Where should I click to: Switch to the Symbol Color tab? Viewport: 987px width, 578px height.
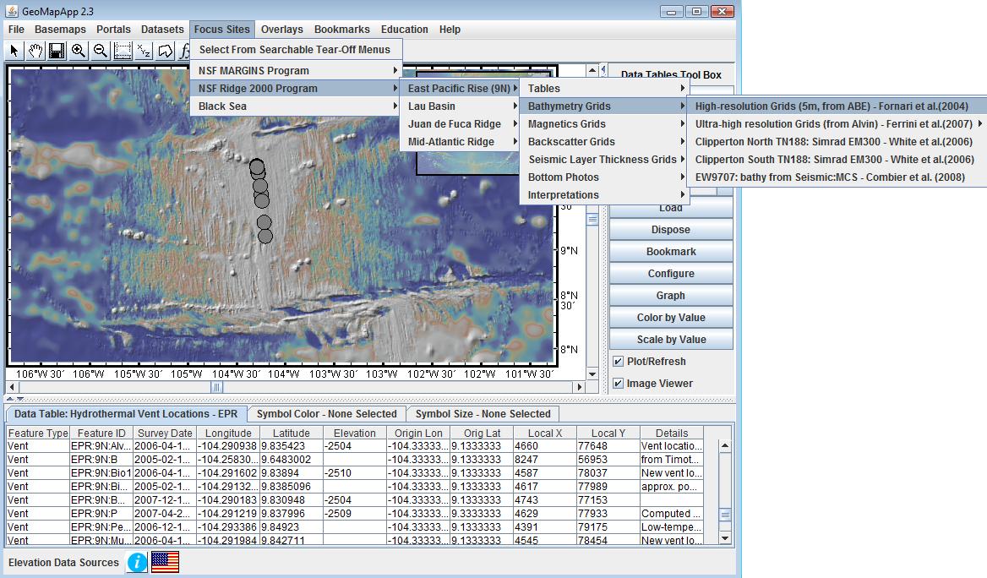tap(327, 413)
